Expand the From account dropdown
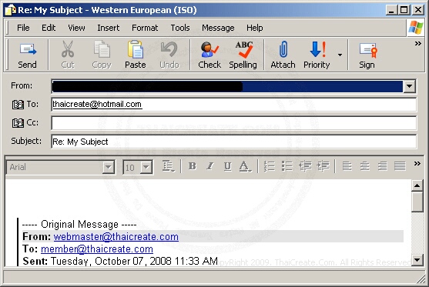Screen dimensions: 429x287 pyautogui.click(x=409, y=86)
